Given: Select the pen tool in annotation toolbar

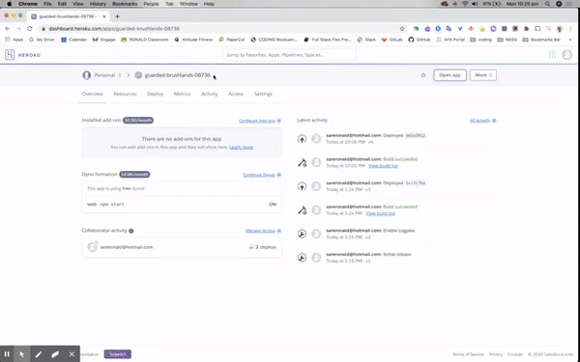Looking at the screenshot, I should point(39,354).
